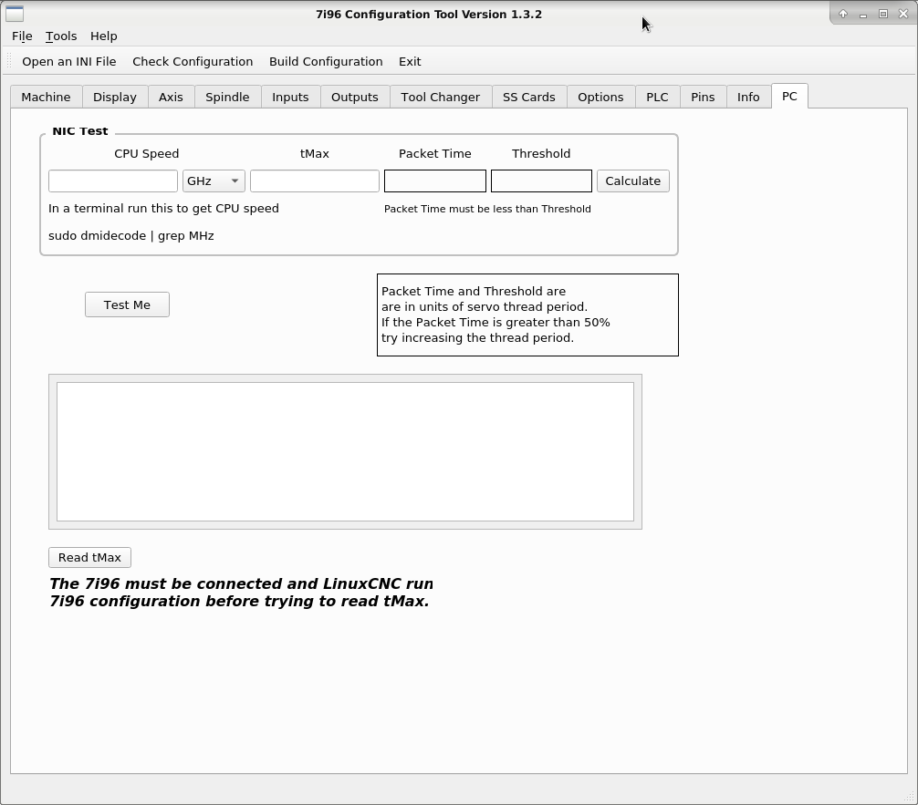
Task: Click Open an INI File
Action: 69,61
